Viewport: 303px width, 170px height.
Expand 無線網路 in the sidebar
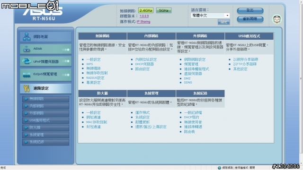point(45,99)
